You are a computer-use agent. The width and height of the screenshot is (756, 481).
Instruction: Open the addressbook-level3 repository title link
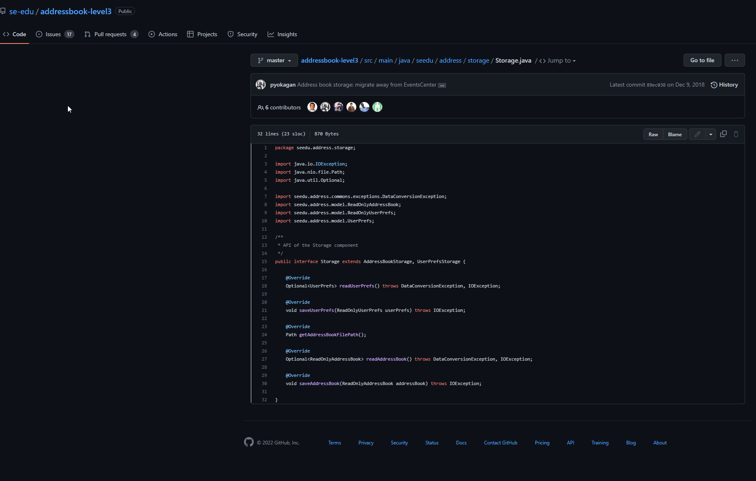click(76, 11)
